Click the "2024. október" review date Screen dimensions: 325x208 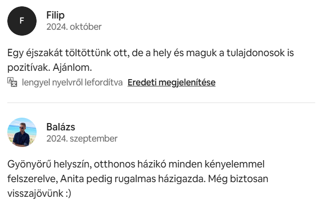[x=74, y=27]
